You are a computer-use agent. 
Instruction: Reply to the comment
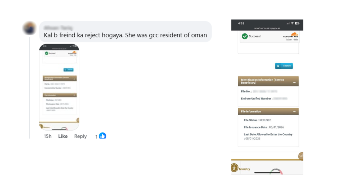pyautogui.click(x=80, y=136)
